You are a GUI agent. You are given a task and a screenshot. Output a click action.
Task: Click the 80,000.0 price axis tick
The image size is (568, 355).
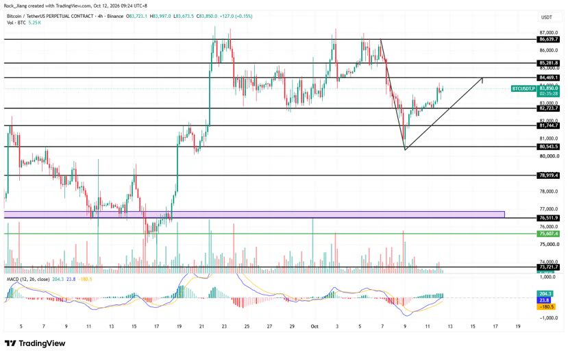coord(548,156)
